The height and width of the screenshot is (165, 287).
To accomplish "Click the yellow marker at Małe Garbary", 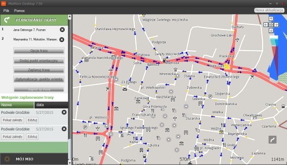I will pos(227,67).
